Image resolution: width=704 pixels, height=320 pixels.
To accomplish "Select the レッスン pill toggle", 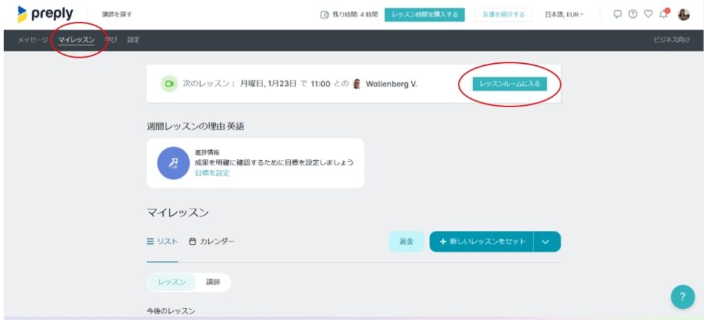I will pyautogui.click(x=172, y=282).
